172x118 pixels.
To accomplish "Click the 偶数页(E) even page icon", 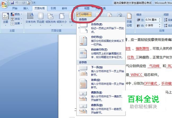I will pyautogui.click(x=83, y=96).
